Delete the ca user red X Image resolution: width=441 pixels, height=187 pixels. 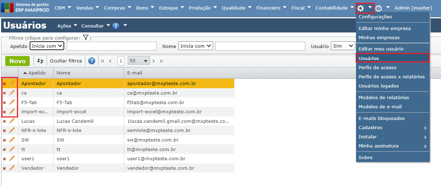(4, 93)
